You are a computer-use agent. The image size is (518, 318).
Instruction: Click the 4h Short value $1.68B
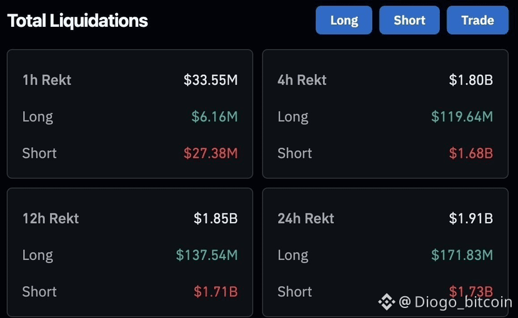(x=471, y=153)
